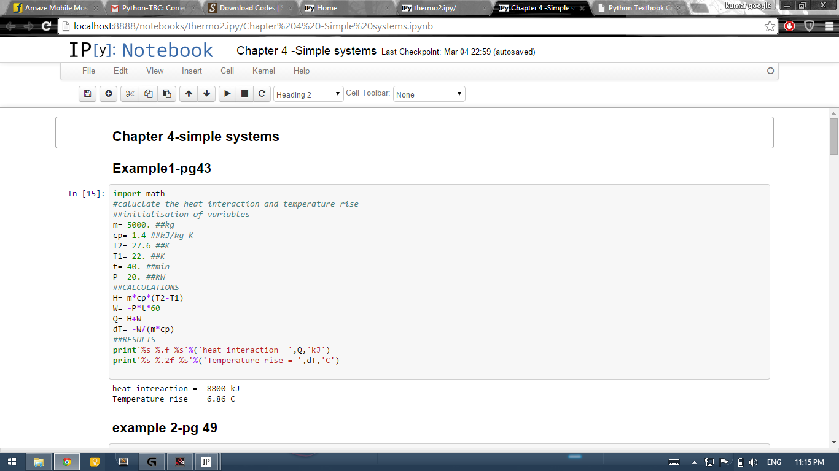Click the Save notebook icon
Viewport: 839px width, 471px height.
pos(87,94)
